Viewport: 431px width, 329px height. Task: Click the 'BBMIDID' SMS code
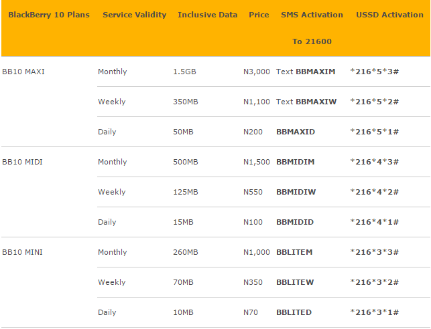[x=295, y=222]
